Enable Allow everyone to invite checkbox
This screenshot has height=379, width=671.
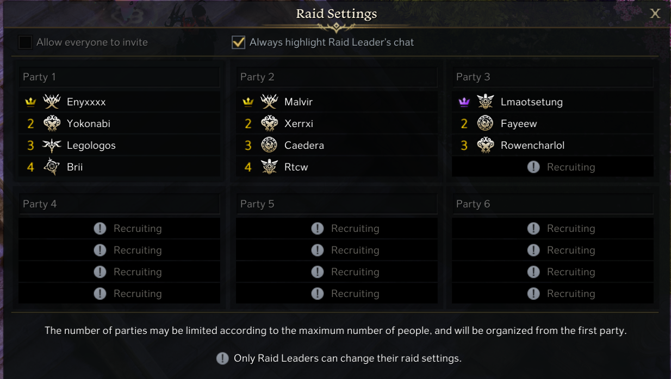(x=25, y=42)
